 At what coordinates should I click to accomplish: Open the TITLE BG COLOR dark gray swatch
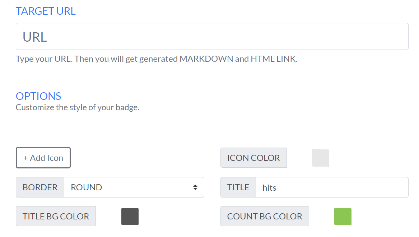coord(130,217)
